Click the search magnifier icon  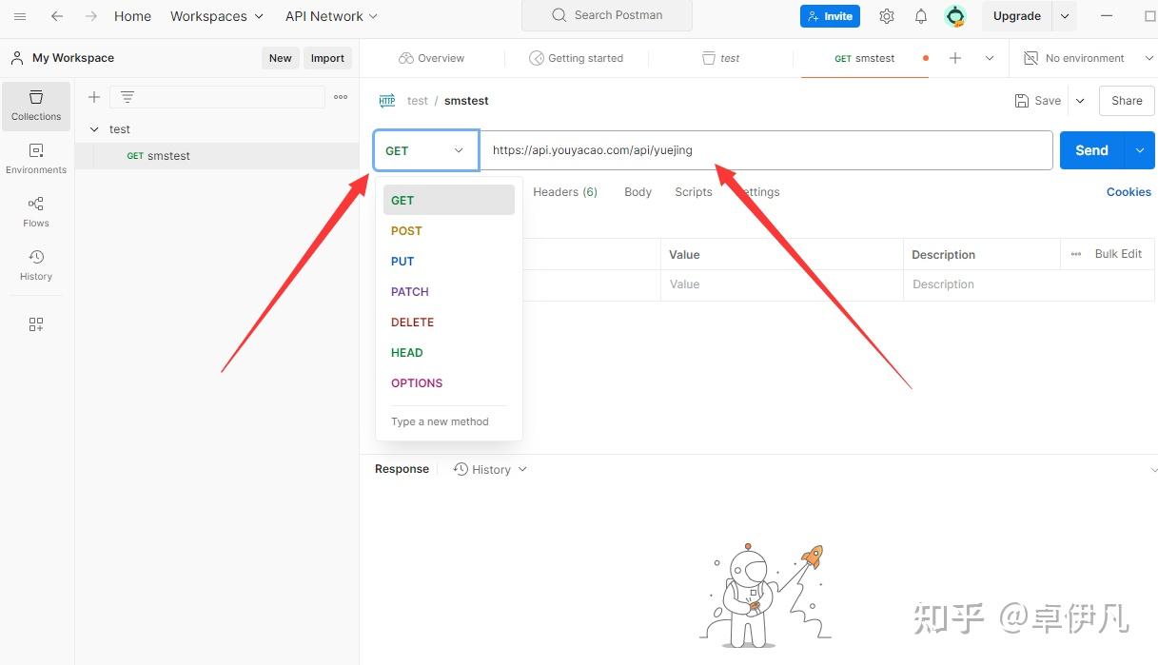559,15
